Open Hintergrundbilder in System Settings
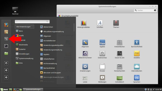162x91 pixels. click(x=83, y=24)
